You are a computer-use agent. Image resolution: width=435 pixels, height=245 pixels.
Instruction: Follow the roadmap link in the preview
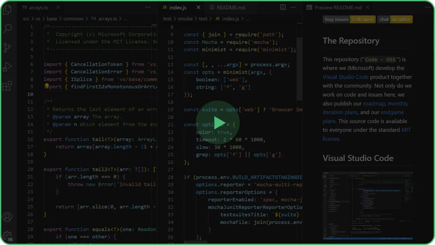tap(374, 104)
